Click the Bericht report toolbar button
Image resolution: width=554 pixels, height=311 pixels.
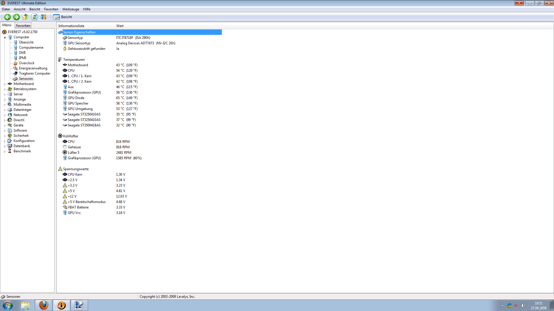tap(63, 17)
